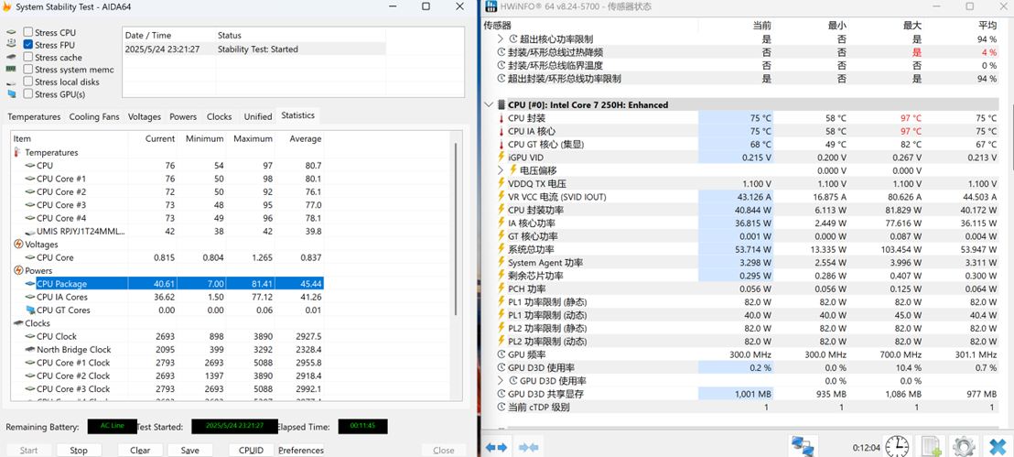The image size is (1014, 457).
Task: Select the Statistics tab
Action: [x=297, y=115]
